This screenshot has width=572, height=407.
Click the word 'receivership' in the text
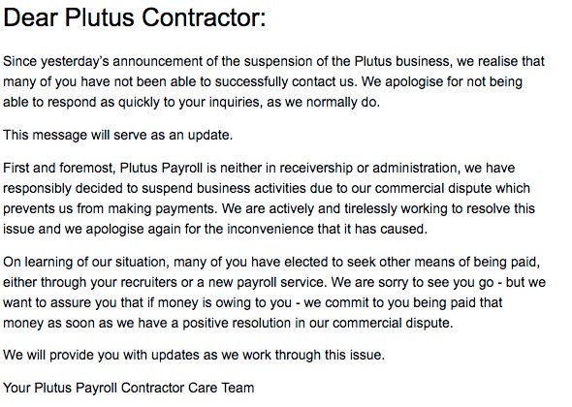pos(316,168)
